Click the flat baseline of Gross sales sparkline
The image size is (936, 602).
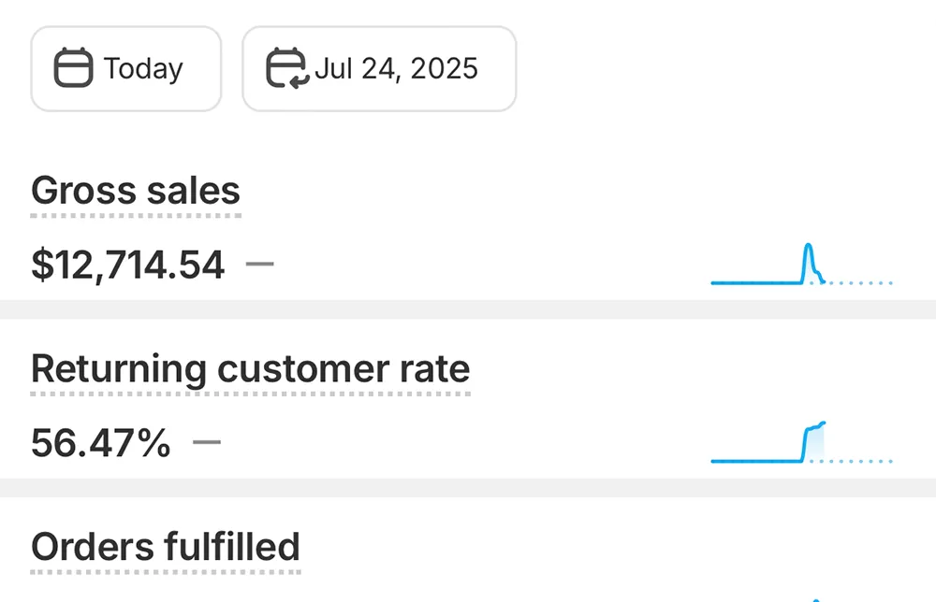click(x=756, y=282)
